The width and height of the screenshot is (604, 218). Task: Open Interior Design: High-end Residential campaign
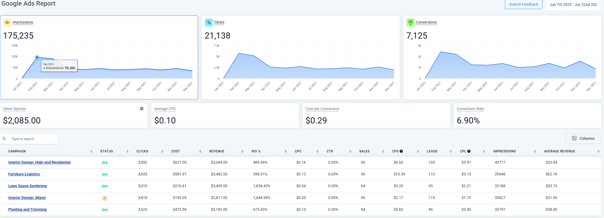(39, 162)
